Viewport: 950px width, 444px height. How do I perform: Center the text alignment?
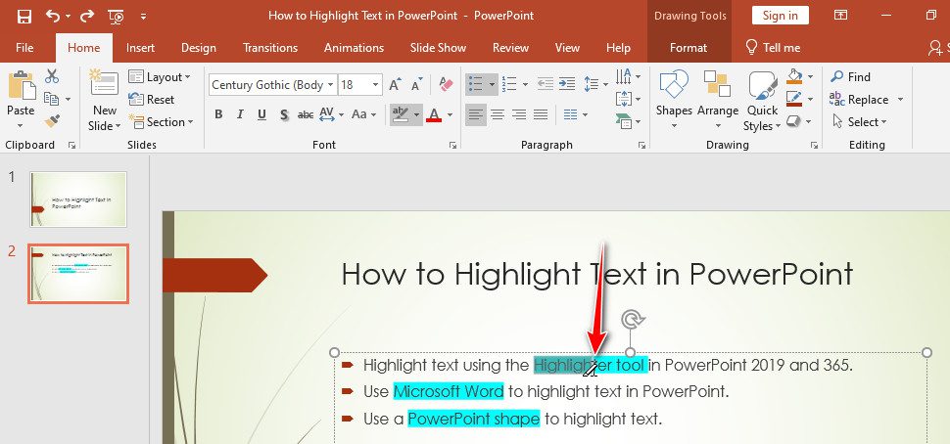pyautogui.click(x=498, y=114)
